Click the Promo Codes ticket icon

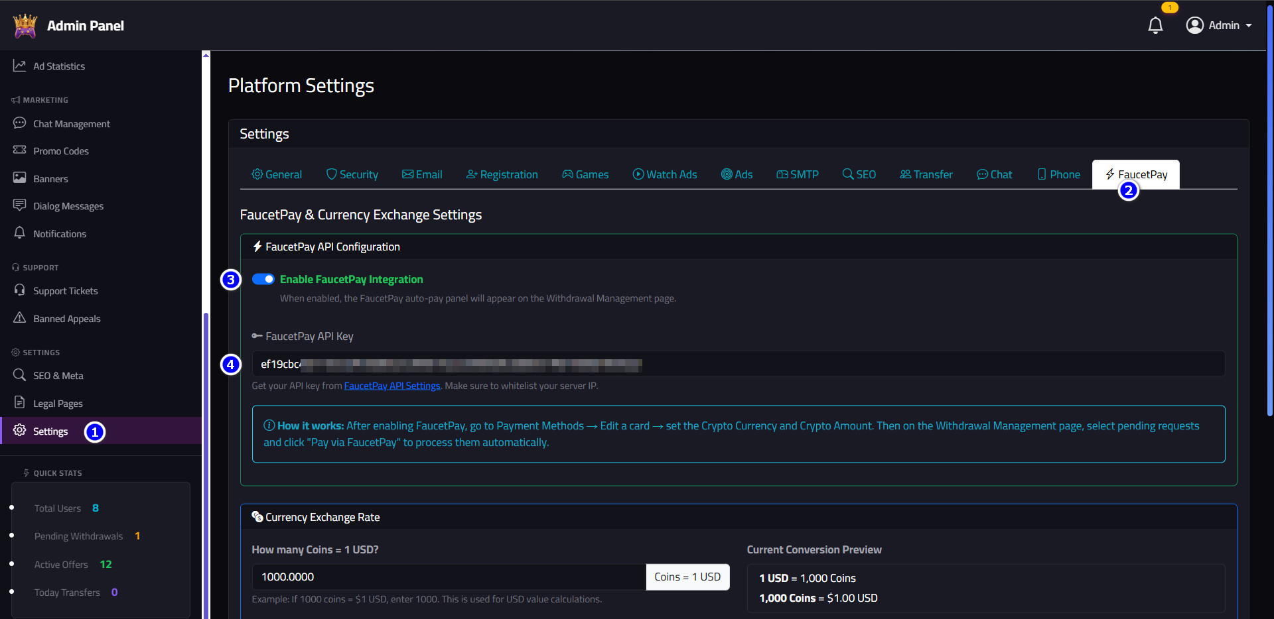point(20,150)
